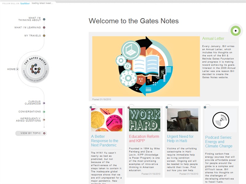Click the Haiti rubble photo thumbnail
Screen dimensions: 246x184
[182, 120]
